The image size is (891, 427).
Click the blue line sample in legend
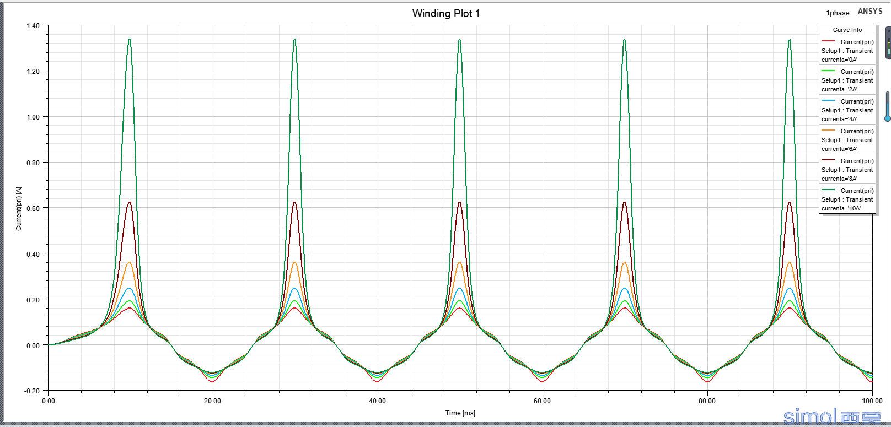(828, 101)
